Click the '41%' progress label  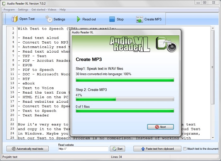click(x=79, y=95)
